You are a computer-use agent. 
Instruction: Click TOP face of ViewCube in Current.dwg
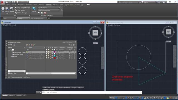pos(95,33)
